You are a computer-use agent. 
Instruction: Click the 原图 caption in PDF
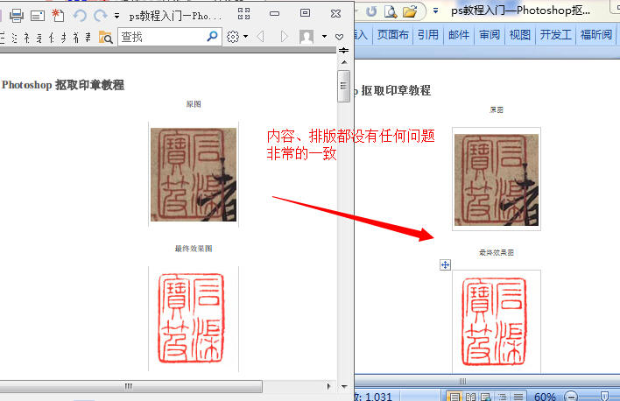(x=194, y=104)
